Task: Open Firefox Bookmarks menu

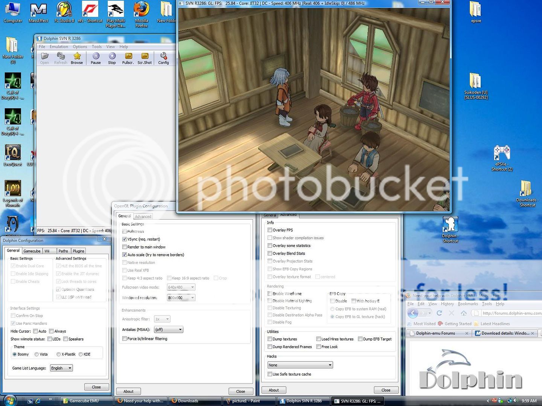Action: click(468, 304)
